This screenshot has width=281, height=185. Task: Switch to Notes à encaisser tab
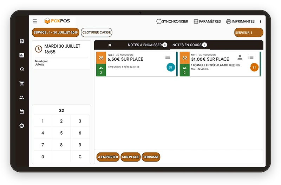coord(147,45)
